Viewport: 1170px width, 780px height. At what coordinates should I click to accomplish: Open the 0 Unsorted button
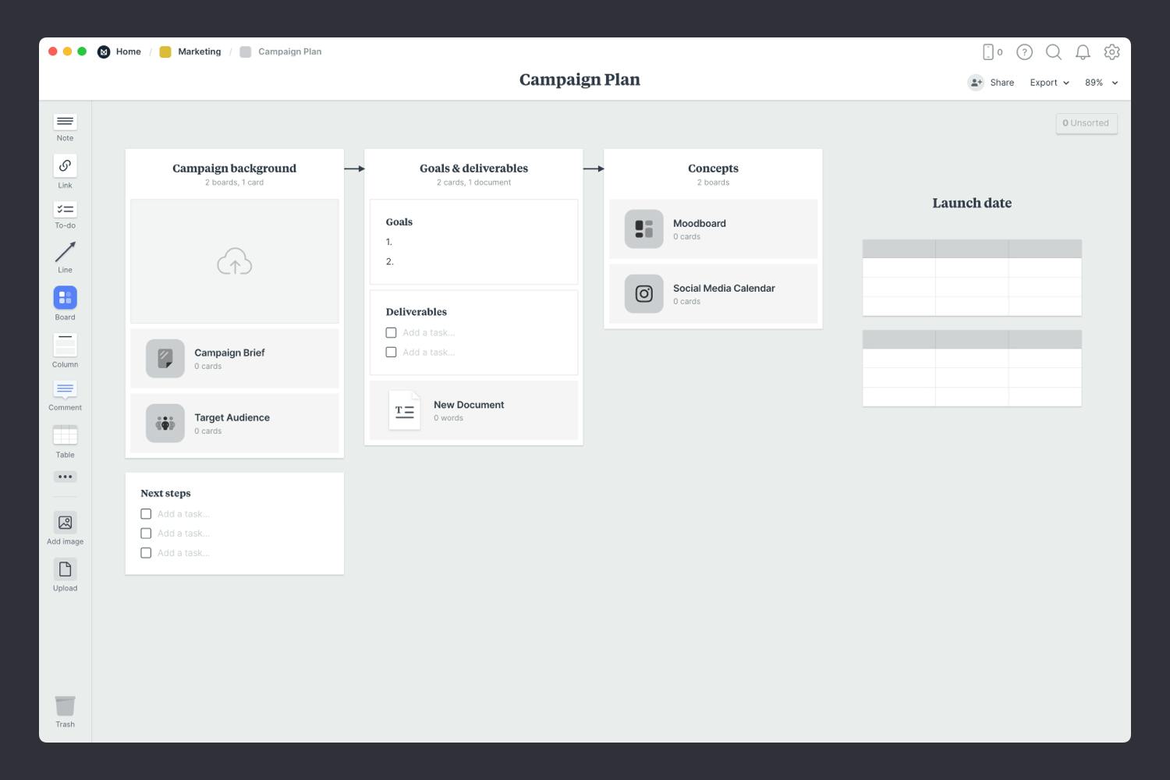pos(1086,123)
